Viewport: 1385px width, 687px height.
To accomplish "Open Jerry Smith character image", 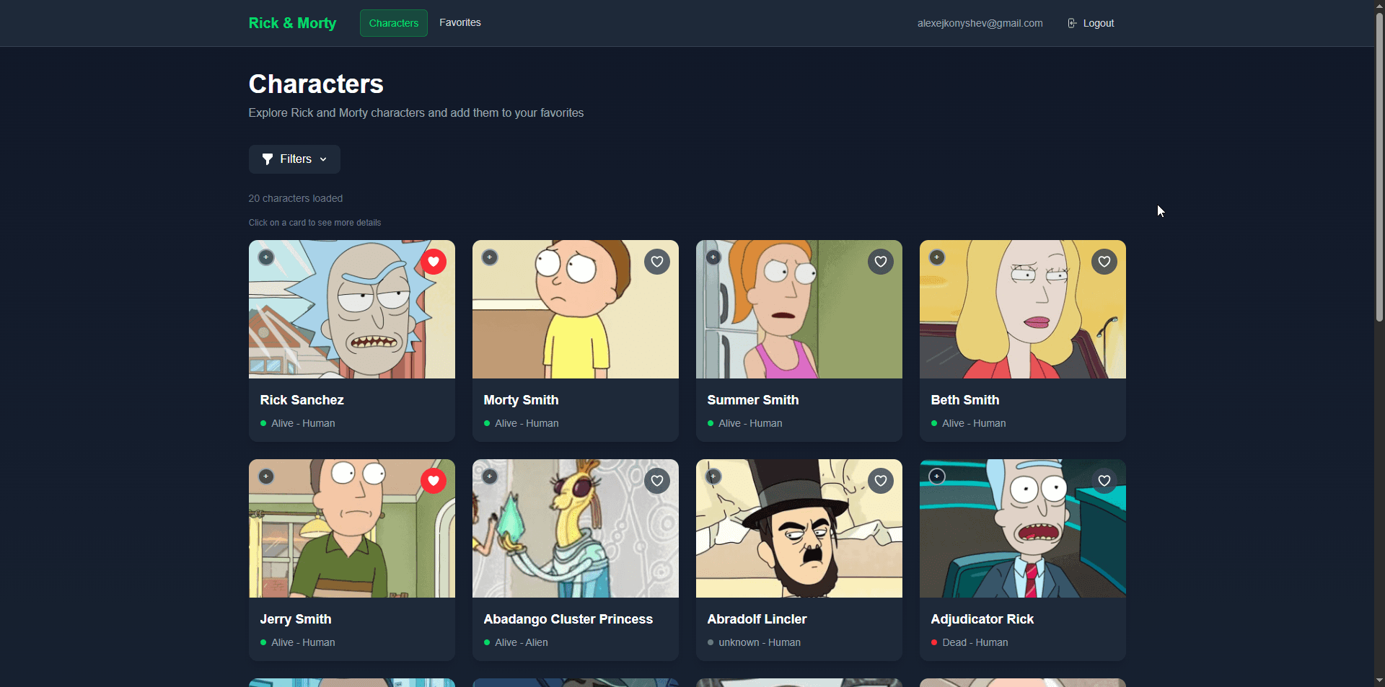I will 352,528.
